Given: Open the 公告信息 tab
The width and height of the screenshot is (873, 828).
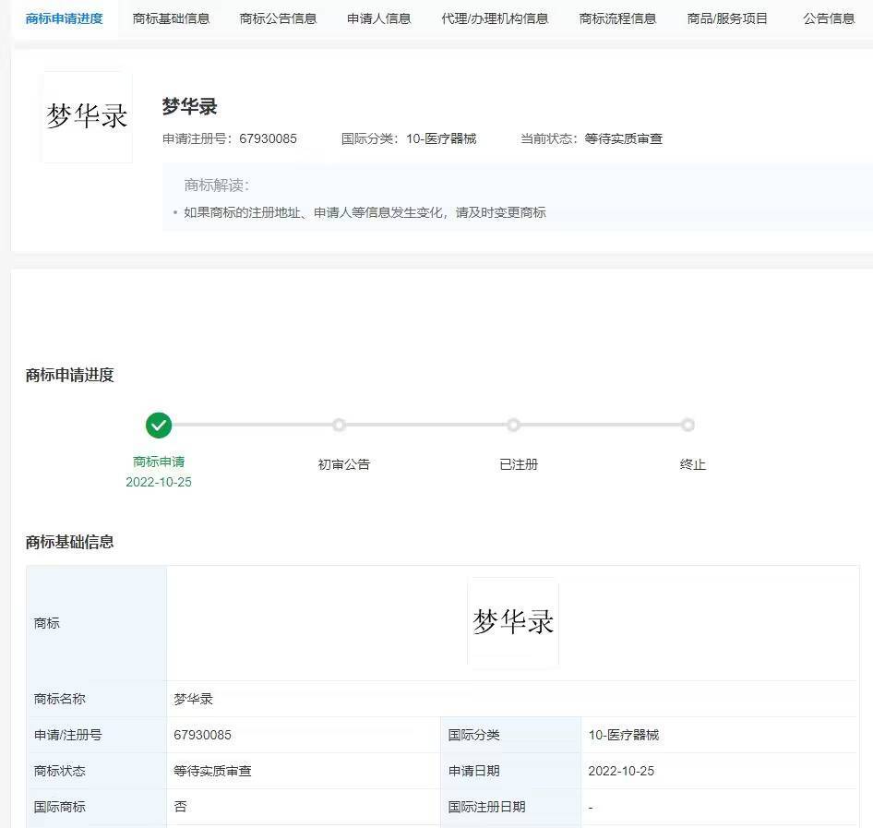Looking at the screenshot, I should (x=829, y=18).
